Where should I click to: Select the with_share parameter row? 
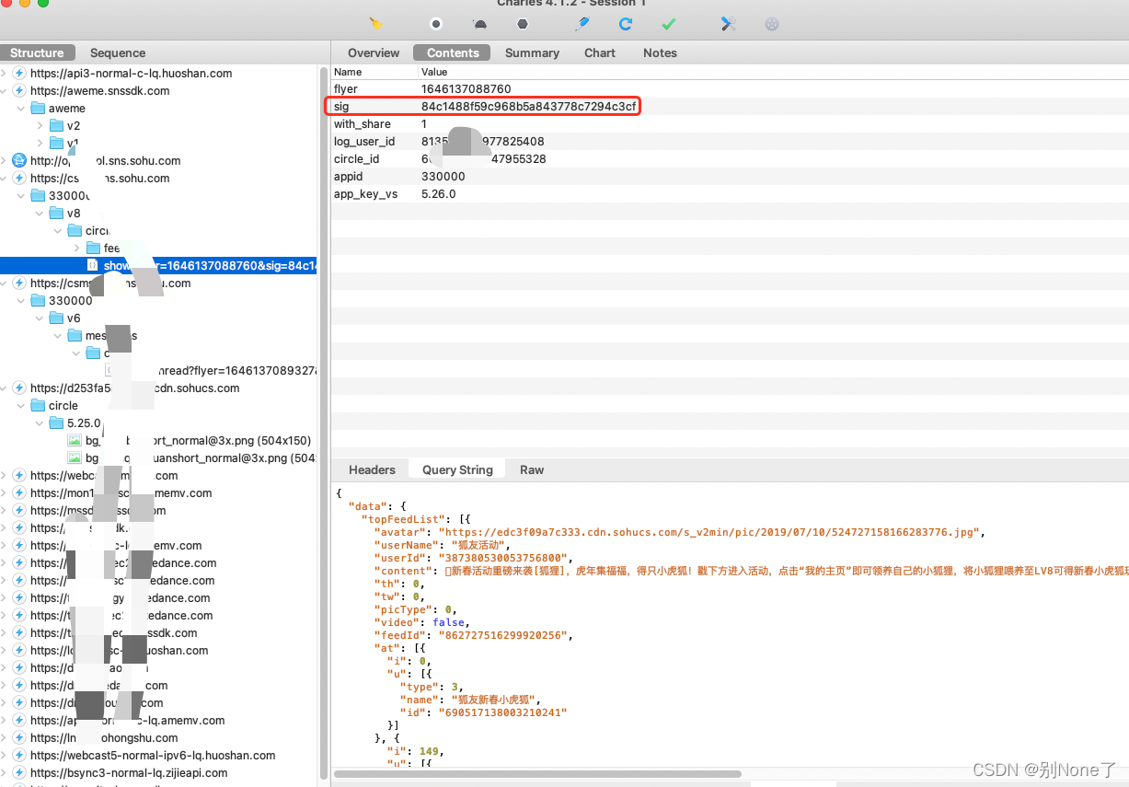coord(730,124)
